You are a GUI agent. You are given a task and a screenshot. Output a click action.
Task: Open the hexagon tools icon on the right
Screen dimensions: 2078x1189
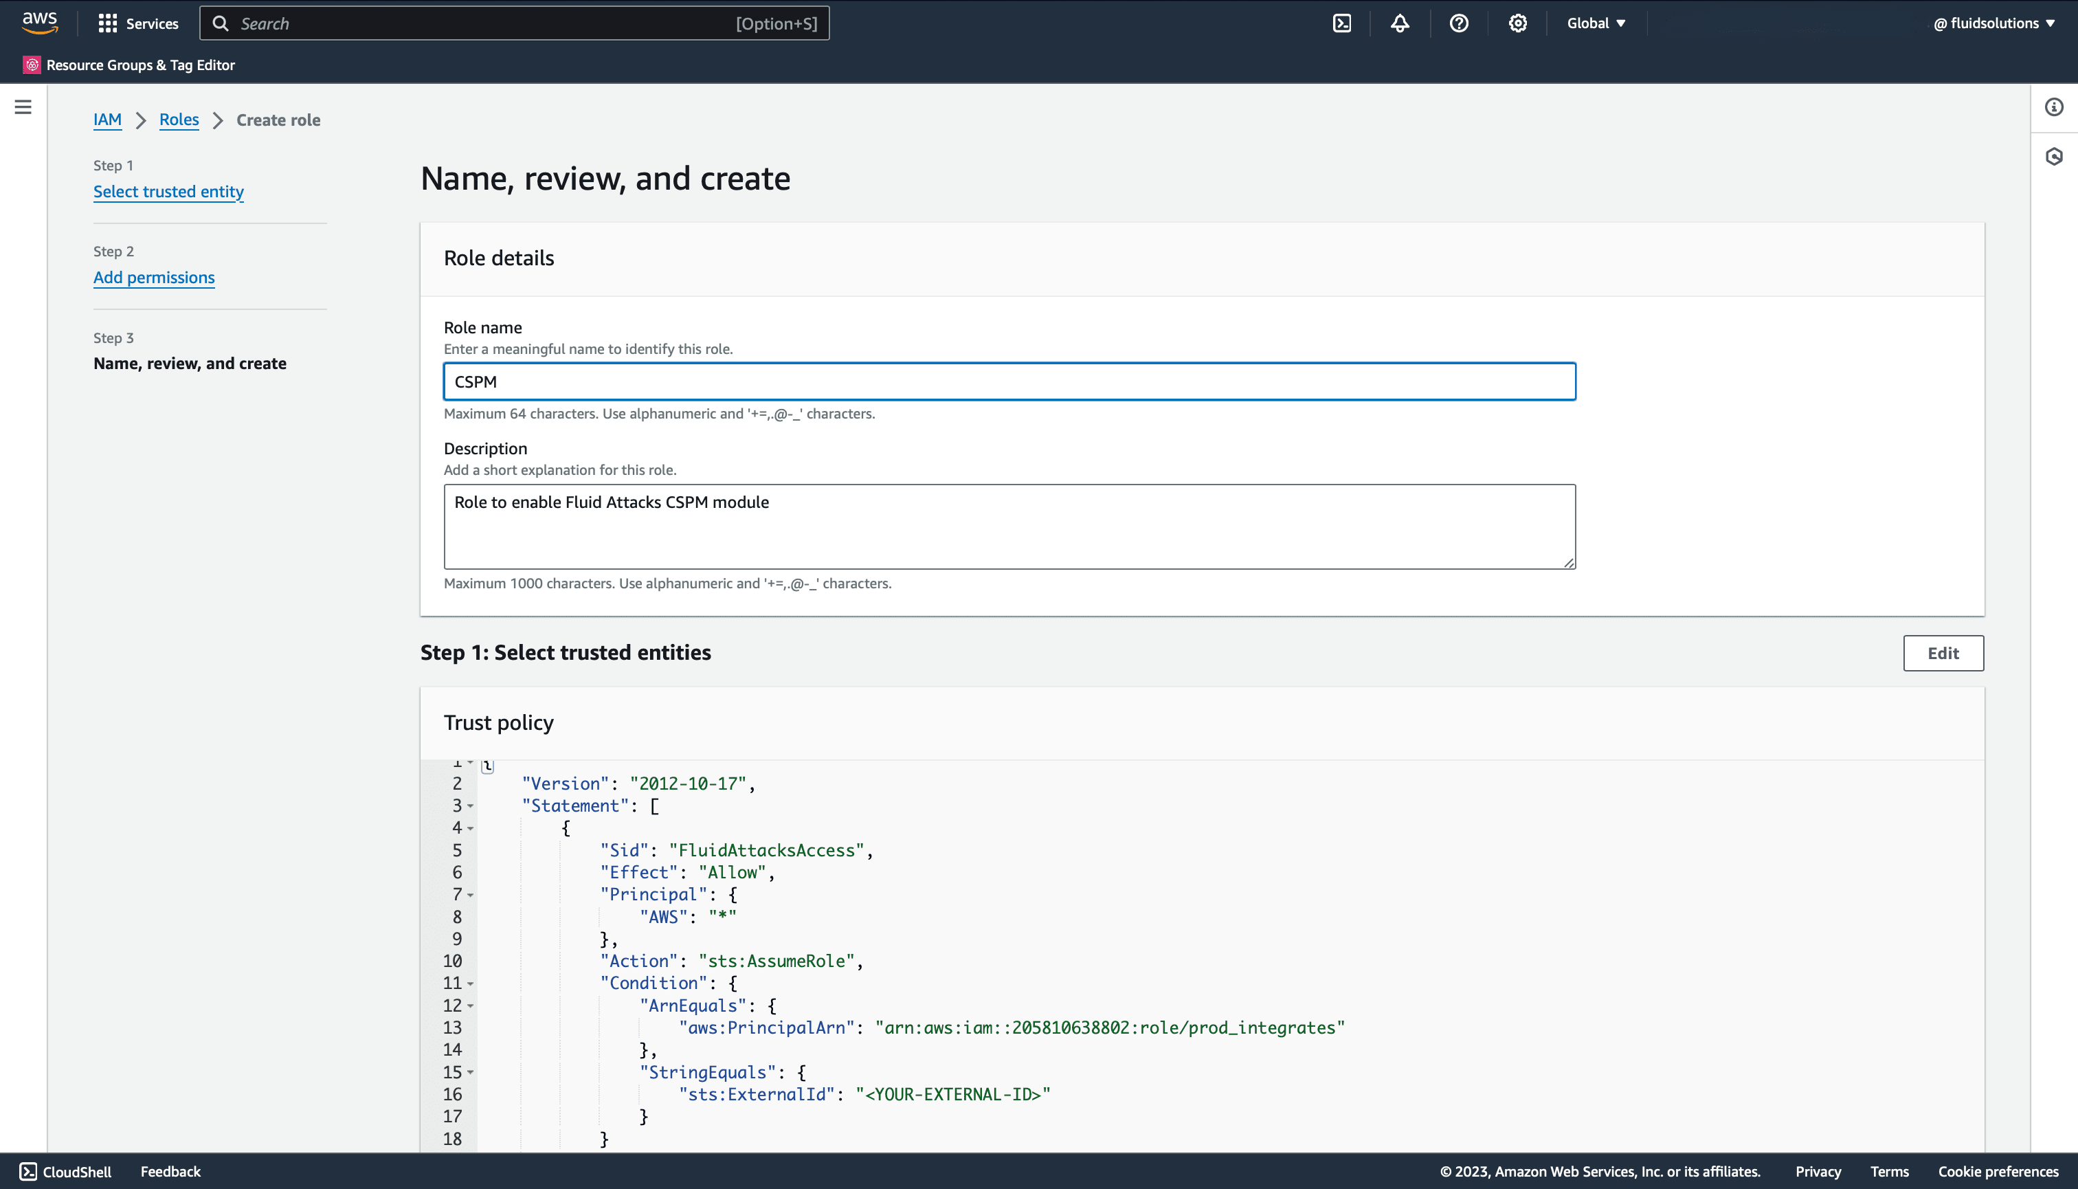2053,156
